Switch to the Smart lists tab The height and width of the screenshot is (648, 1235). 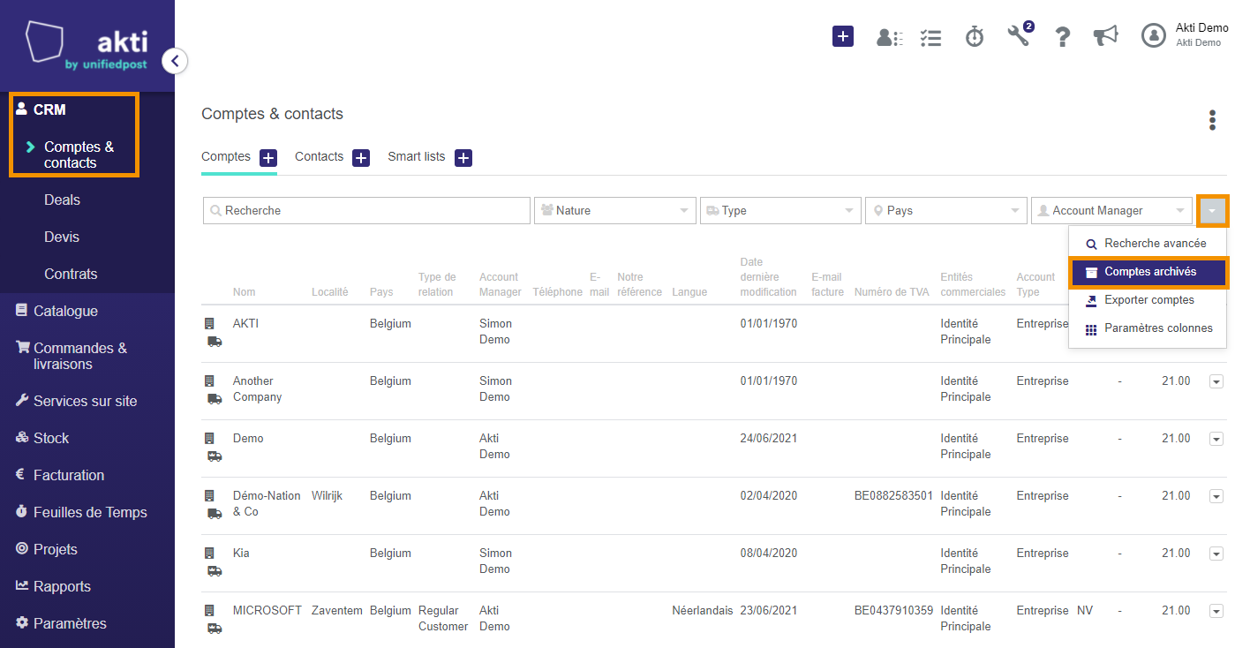[x=417, y=156]
